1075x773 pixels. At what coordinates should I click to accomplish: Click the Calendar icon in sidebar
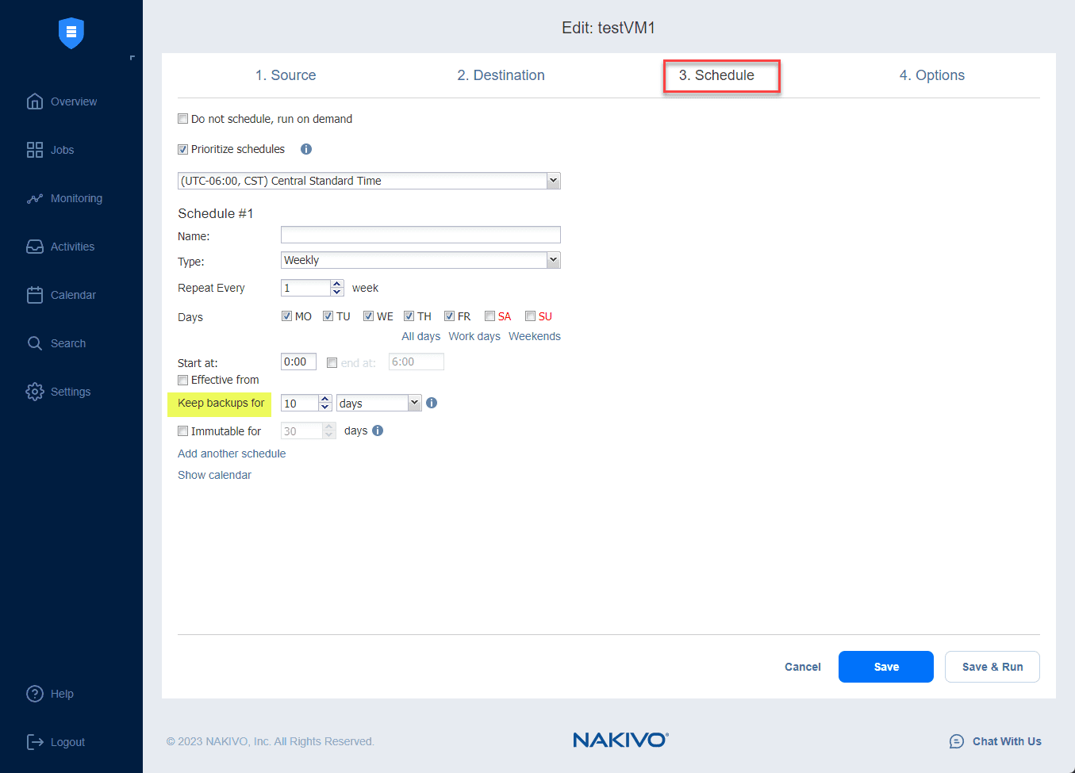35,295
